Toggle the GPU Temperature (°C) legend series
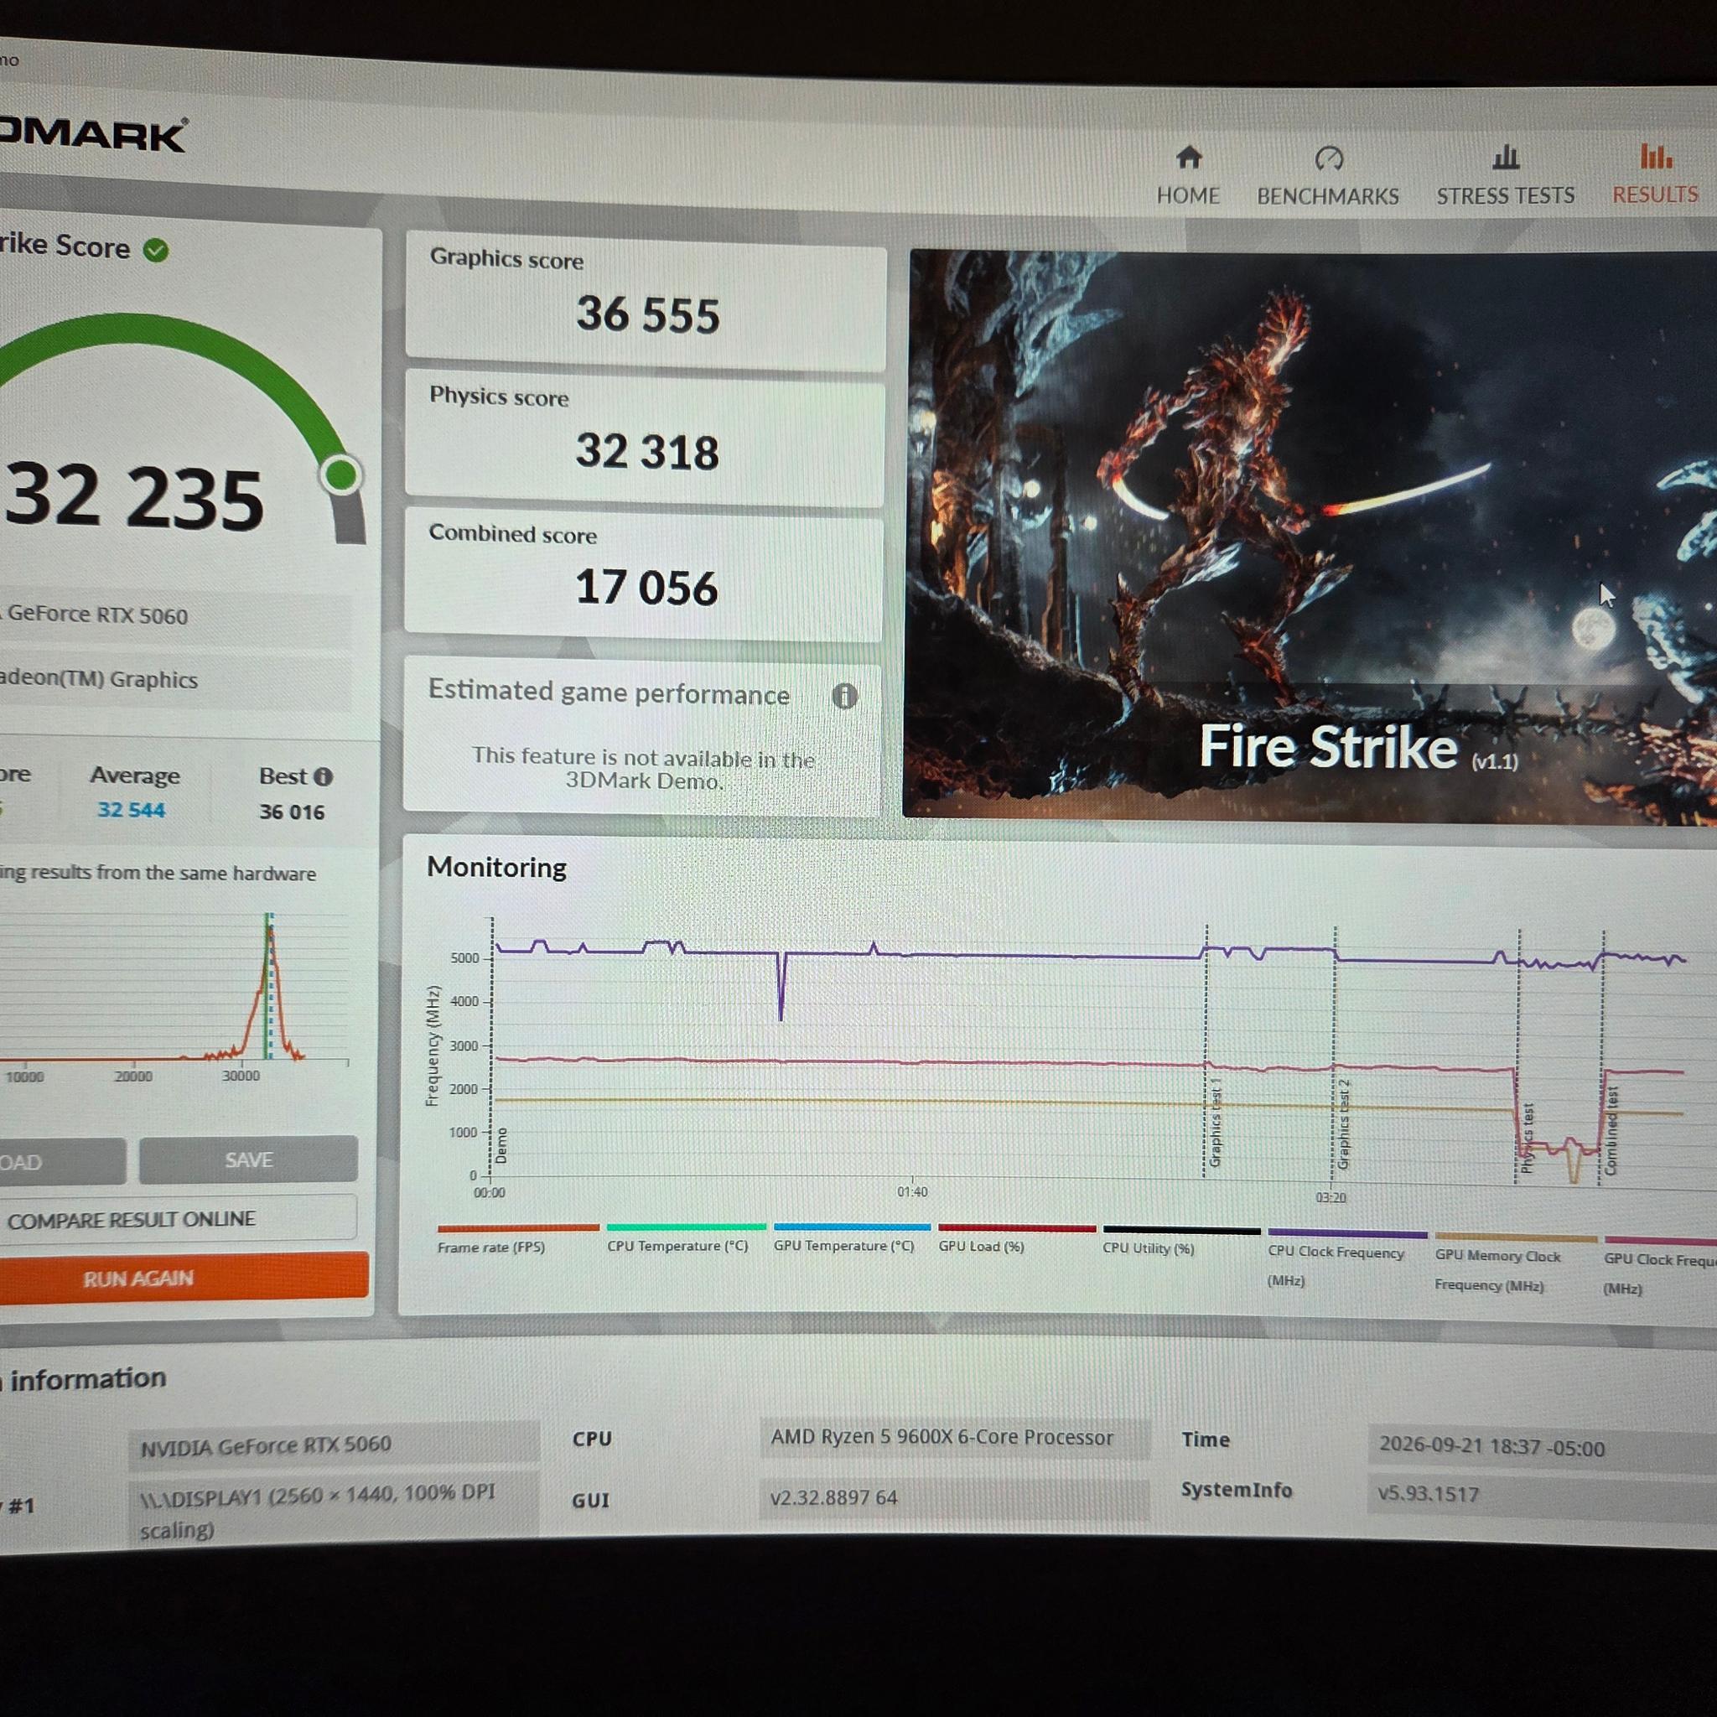 click(852, 1238)
